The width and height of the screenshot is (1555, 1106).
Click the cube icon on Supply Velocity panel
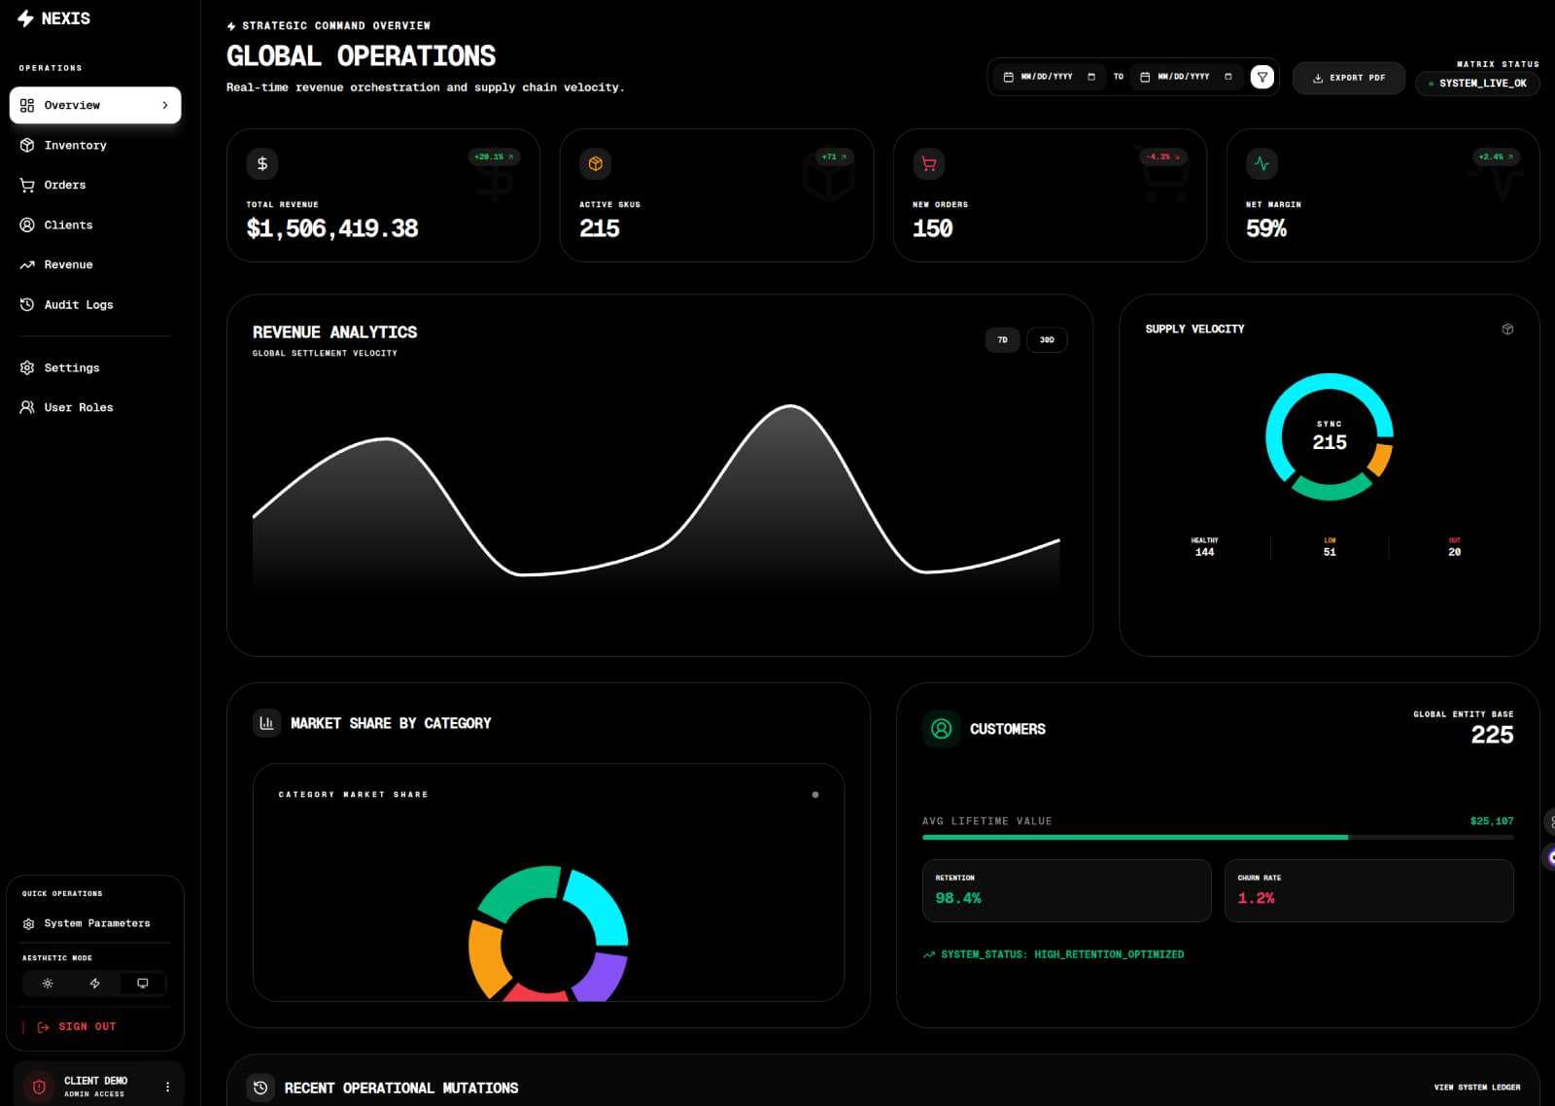coord(1507,328)
